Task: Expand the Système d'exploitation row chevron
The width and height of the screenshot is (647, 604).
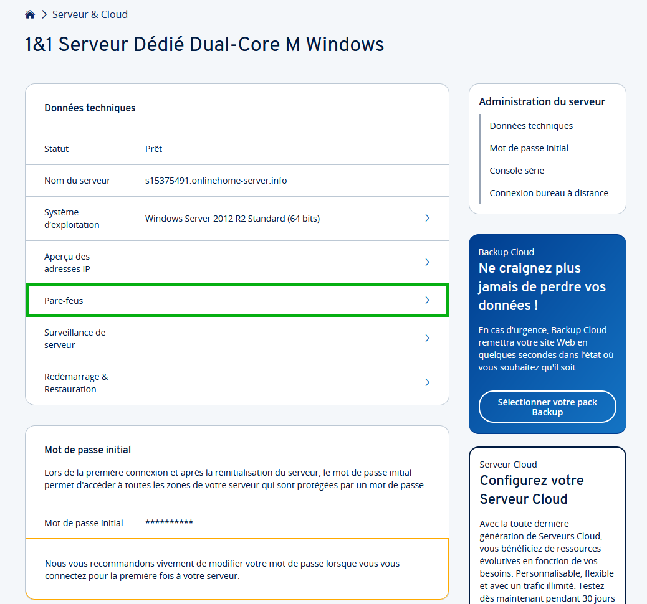Action: pos(428,218)
